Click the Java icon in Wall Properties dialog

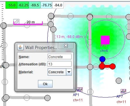click(20, 47)
